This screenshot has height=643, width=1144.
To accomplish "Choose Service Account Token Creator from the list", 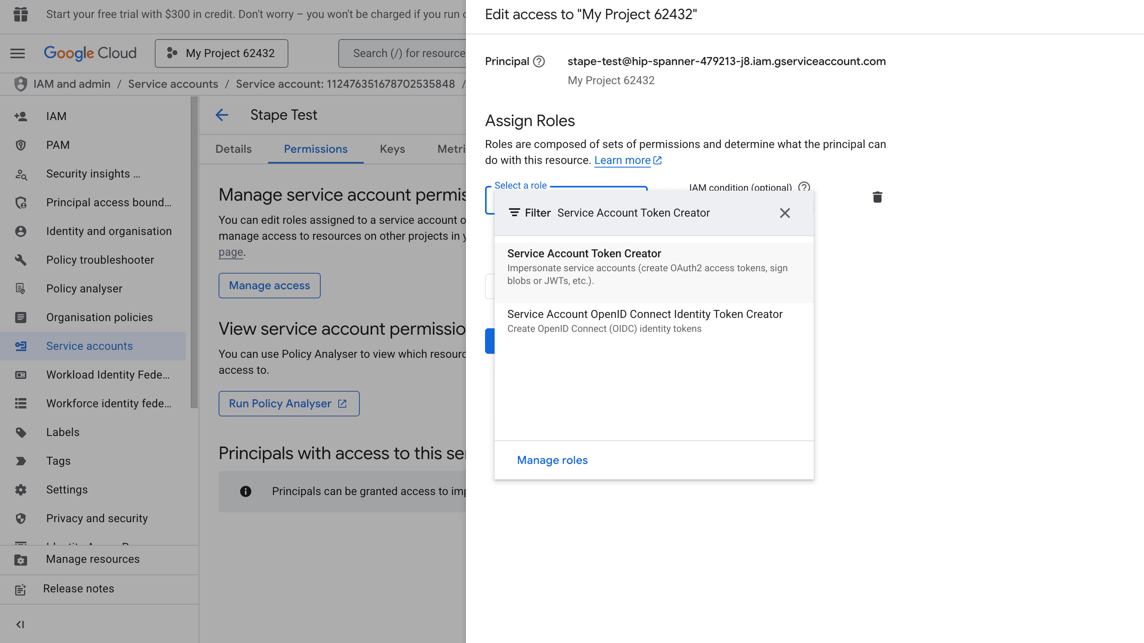I will click(x=584, y=254).
